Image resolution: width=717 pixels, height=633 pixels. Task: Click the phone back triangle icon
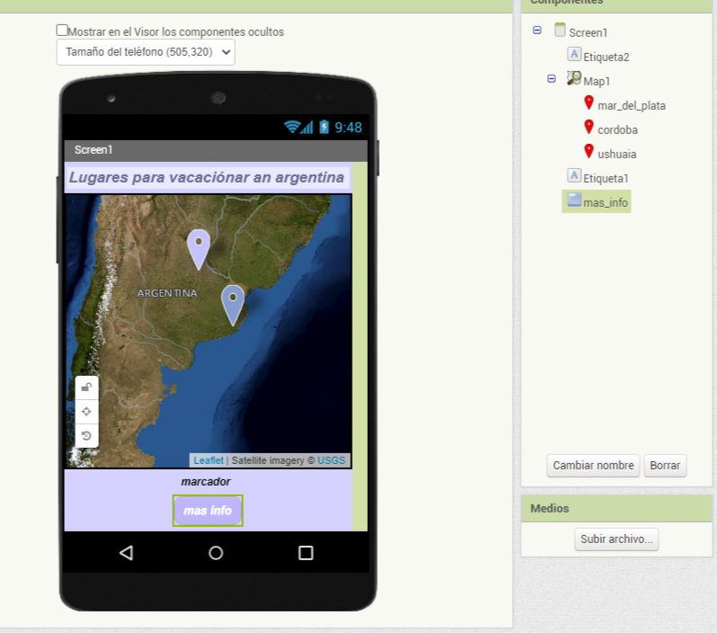(126, 553)
